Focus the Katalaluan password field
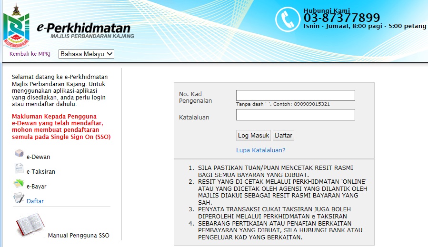Viewport: 428px width, 247px height. pyautogui.click(x=296, y=115)
